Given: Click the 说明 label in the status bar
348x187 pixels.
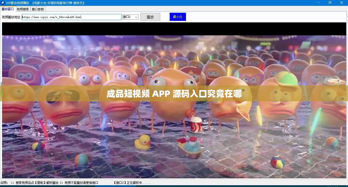Looking at the screenshot, I should pos(4,182).
